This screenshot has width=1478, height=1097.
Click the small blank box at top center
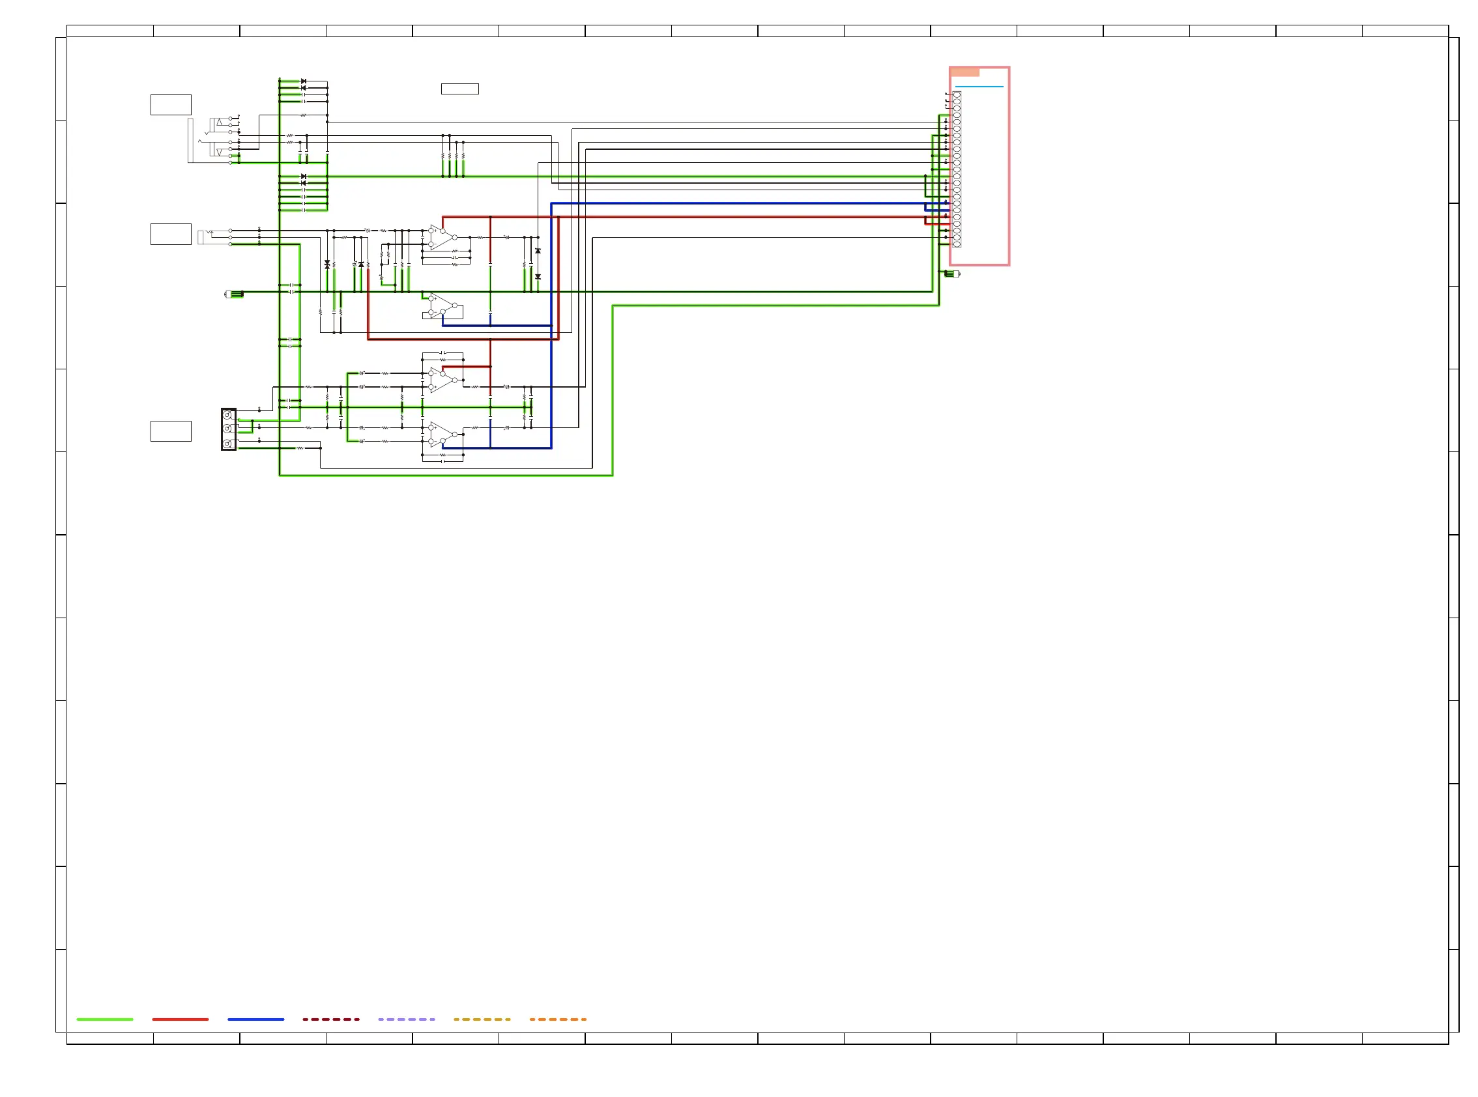coord(459,89)
